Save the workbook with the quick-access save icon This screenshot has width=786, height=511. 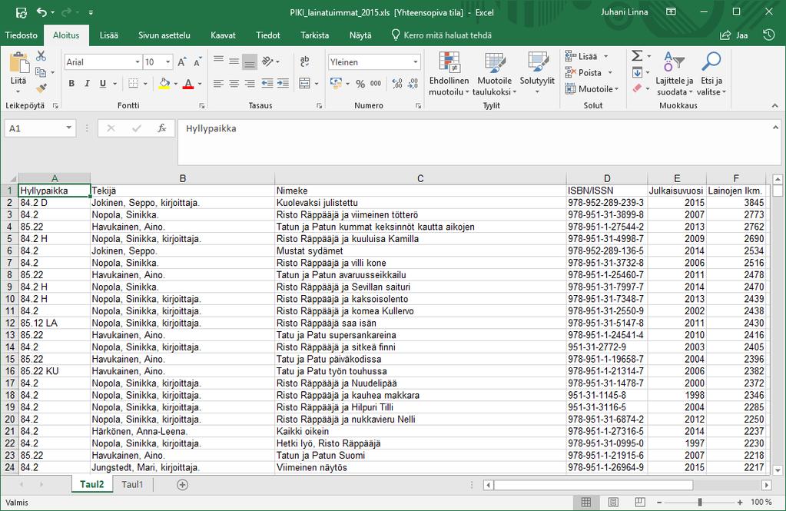click(21, 12)
